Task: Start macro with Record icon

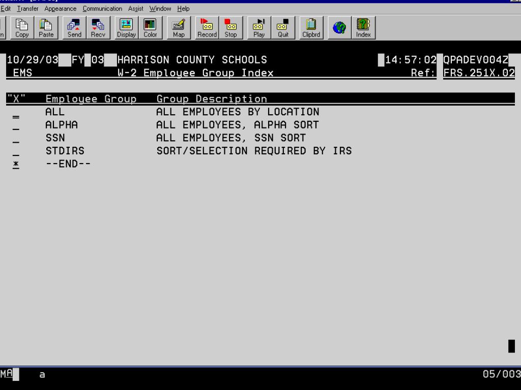Action: pyautogui.click(x=207, y=28)
